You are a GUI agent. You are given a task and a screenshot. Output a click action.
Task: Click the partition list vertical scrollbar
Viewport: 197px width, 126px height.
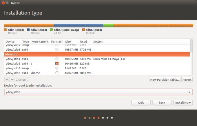[x=191, y=58]
